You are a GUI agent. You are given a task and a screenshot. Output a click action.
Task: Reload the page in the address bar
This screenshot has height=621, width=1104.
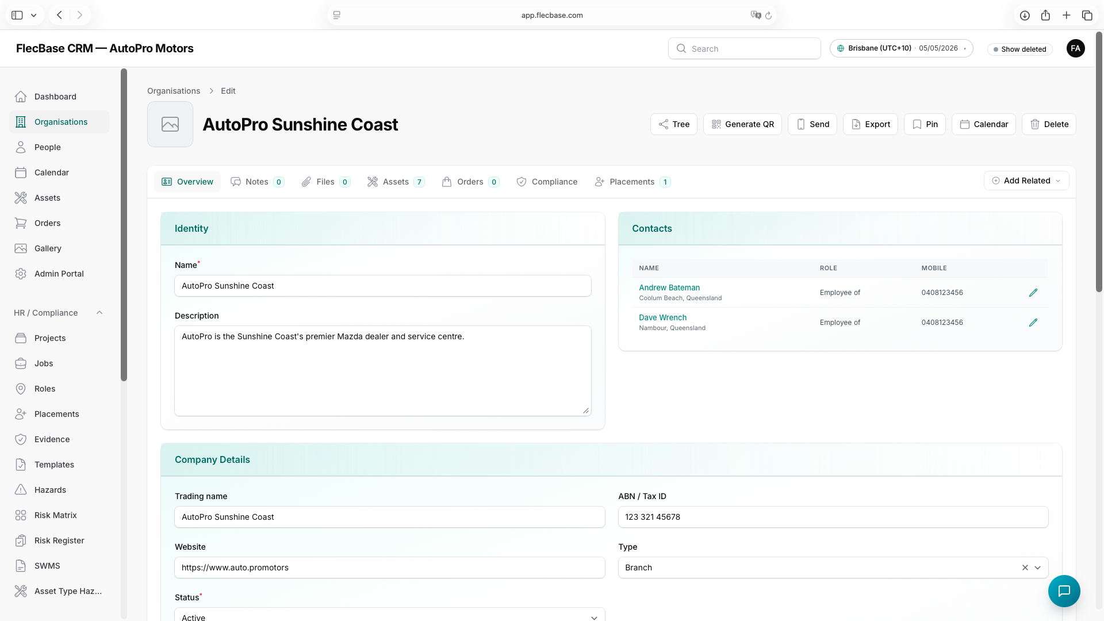tap(768, 16)
